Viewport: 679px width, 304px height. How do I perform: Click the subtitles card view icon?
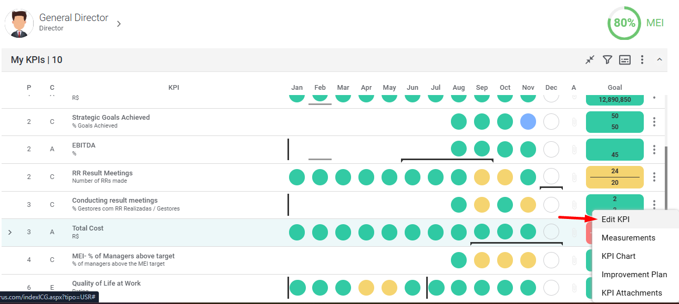point(624,60)
